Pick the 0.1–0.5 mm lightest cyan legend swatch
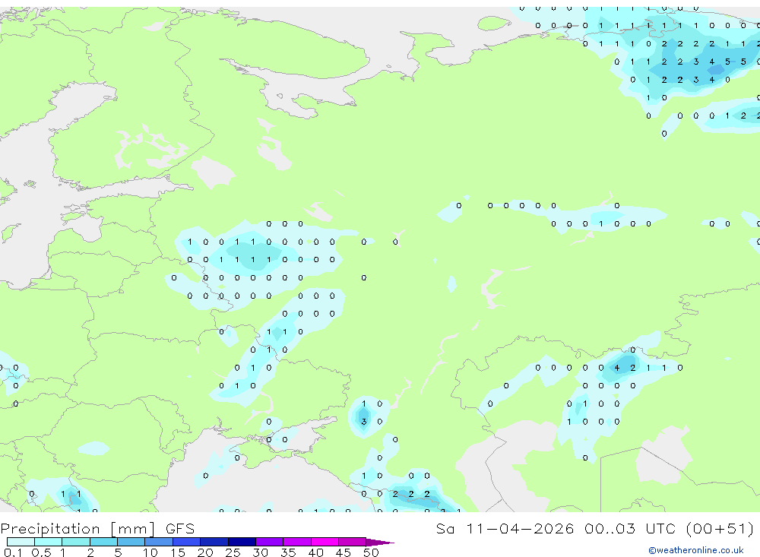Screen dimensions: 760x557 click(x=21, y=542)
